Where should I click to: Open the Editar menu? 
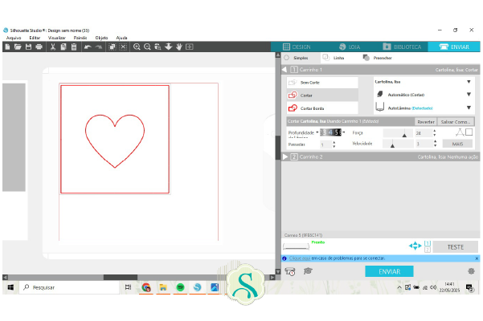click(35, 38)
